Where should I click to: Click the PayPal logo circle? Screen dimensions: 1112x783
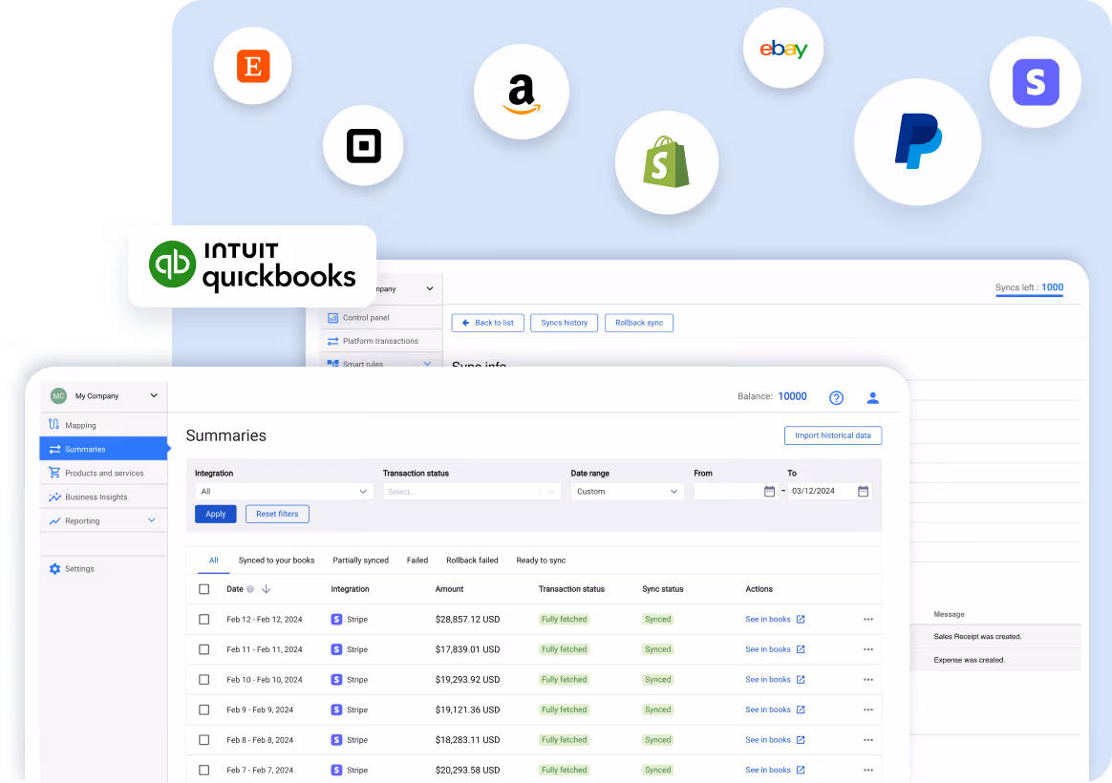[x=918, y=141]
